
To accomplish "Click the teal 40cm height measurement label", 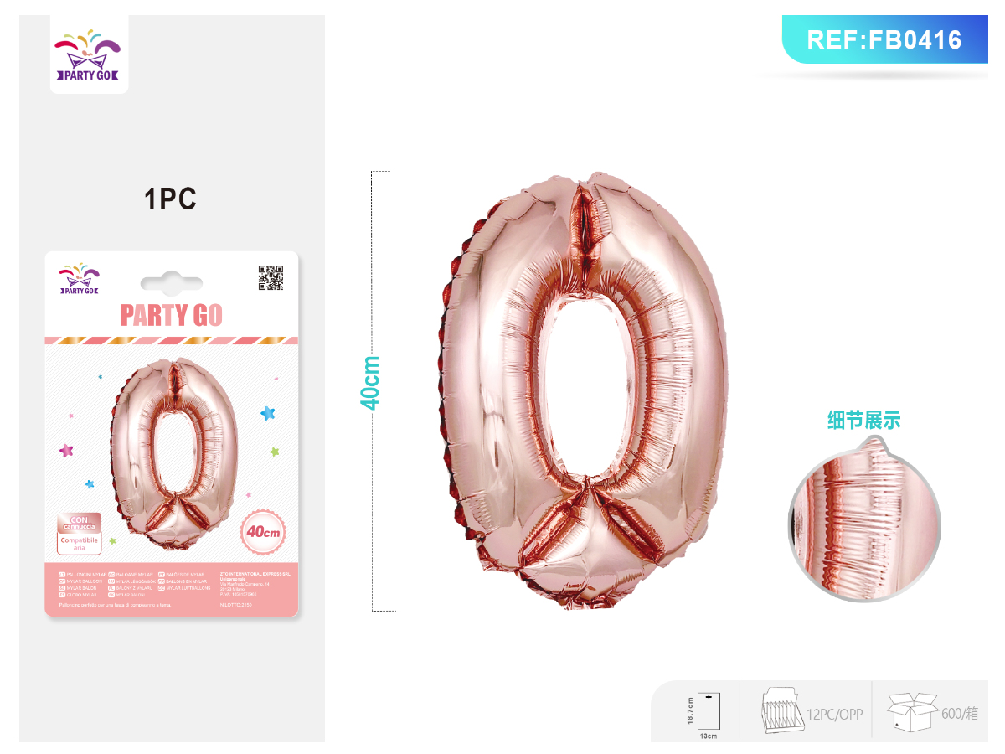I will [x=370, y=382].
